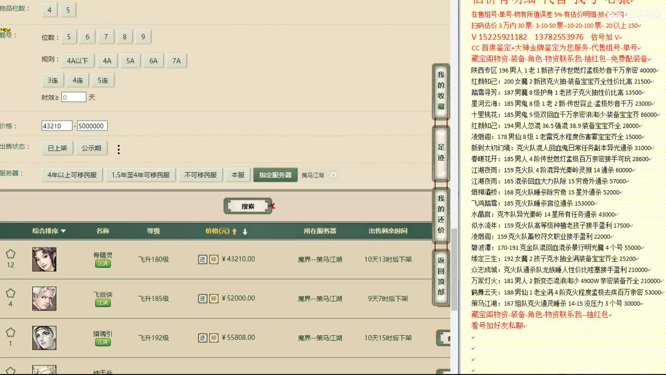Select the 6A rule filter
666x375 pixels.
(153, 61)
